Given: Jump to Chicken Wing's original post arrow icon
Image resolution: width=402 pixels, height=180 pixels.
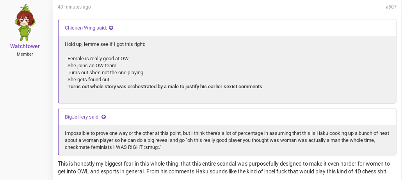Looking at the screenshot, I should (111, 28).
